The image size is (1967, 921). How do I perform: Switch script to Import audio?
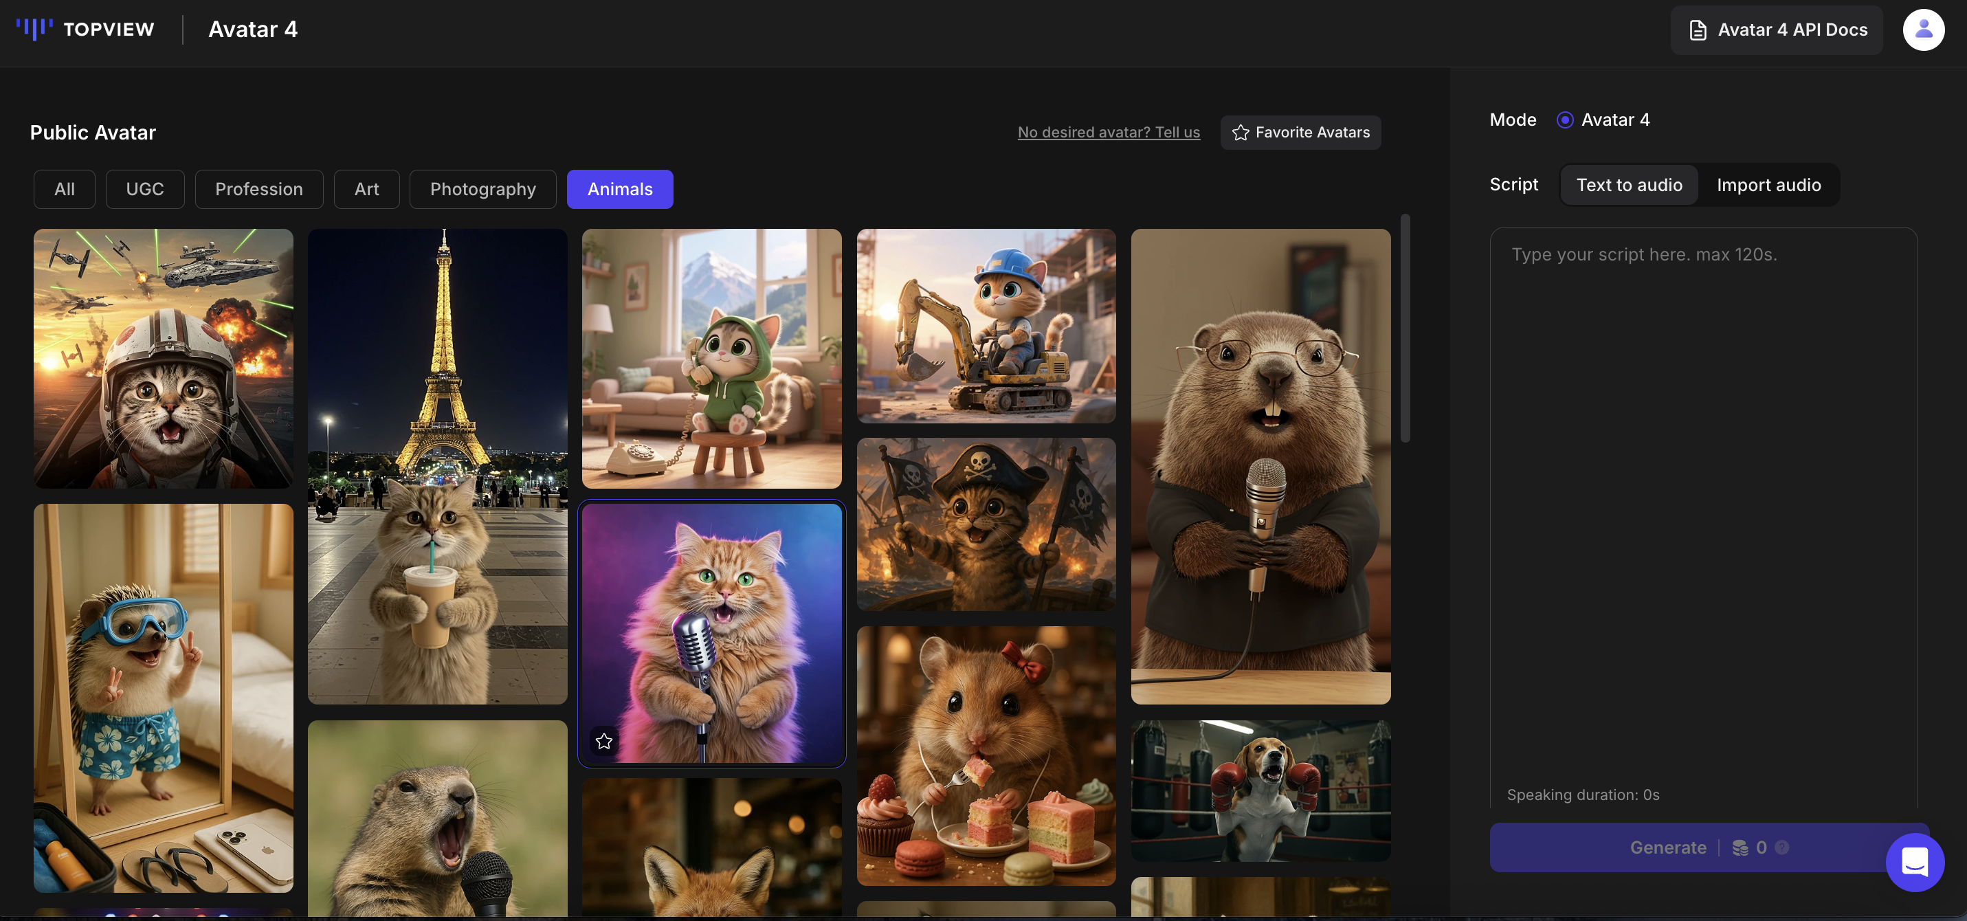pyautogui.click(x=1768, y=185)
